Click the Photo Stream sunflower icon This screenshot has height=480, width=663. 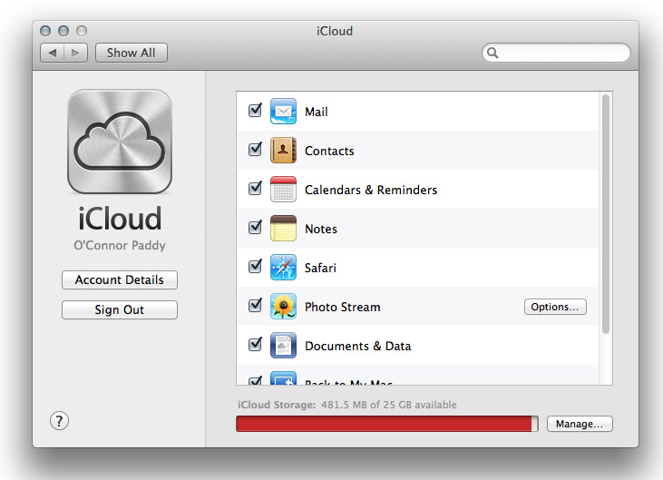[283, 306]
